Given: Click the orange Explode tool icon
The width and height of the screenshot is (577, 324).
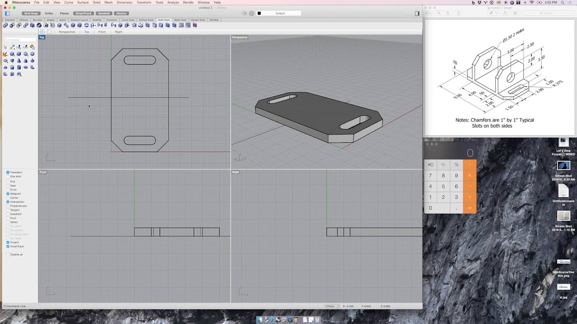Looking at the screenshot, I should point(5,54).
